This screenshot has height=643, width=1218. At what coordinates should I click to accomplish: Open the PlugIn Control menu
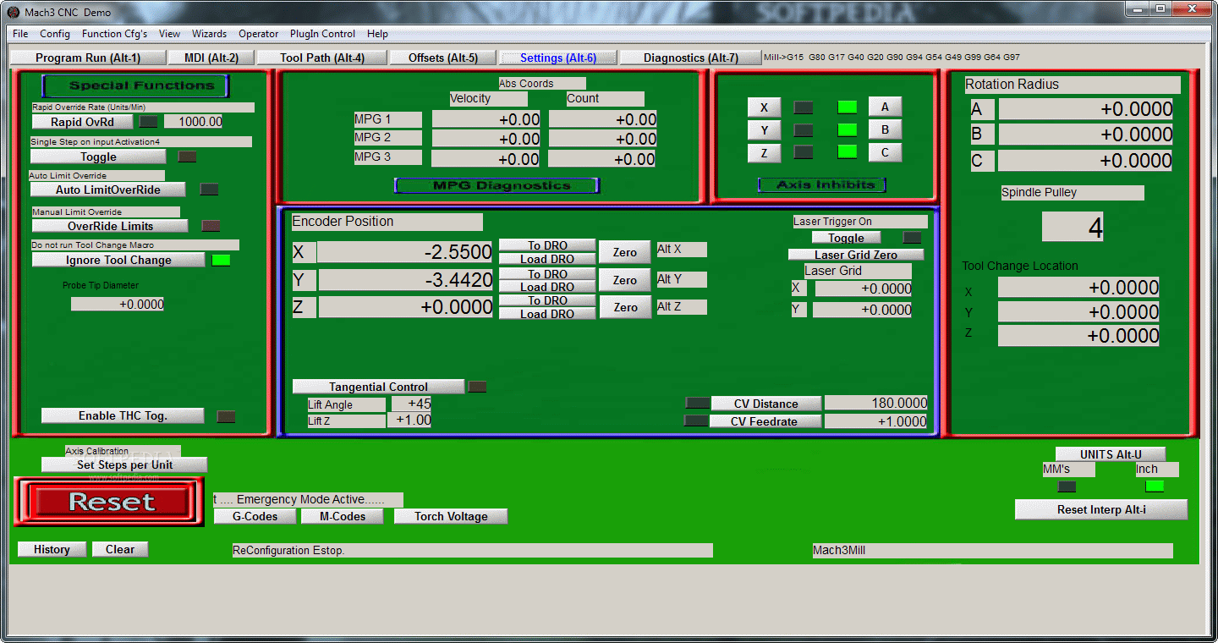[322, 34]
